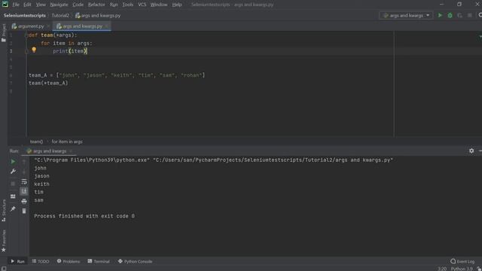The image size is (482, 271).
Task: Open the Run tool window button
Action: 18,261
